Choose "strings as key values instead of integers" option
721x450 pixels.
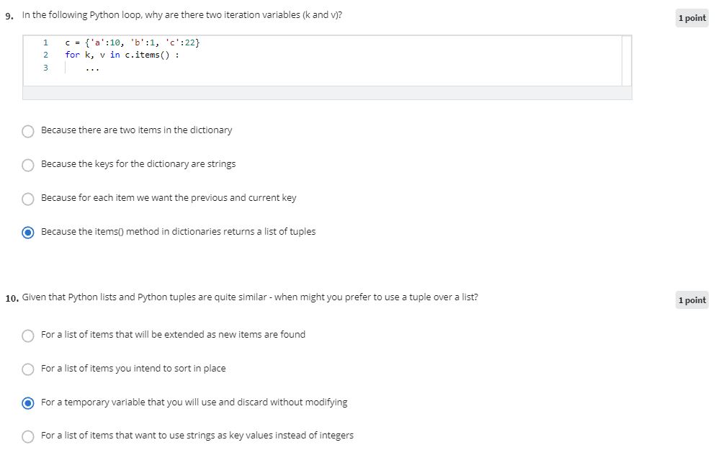click(x=28, y=436)
